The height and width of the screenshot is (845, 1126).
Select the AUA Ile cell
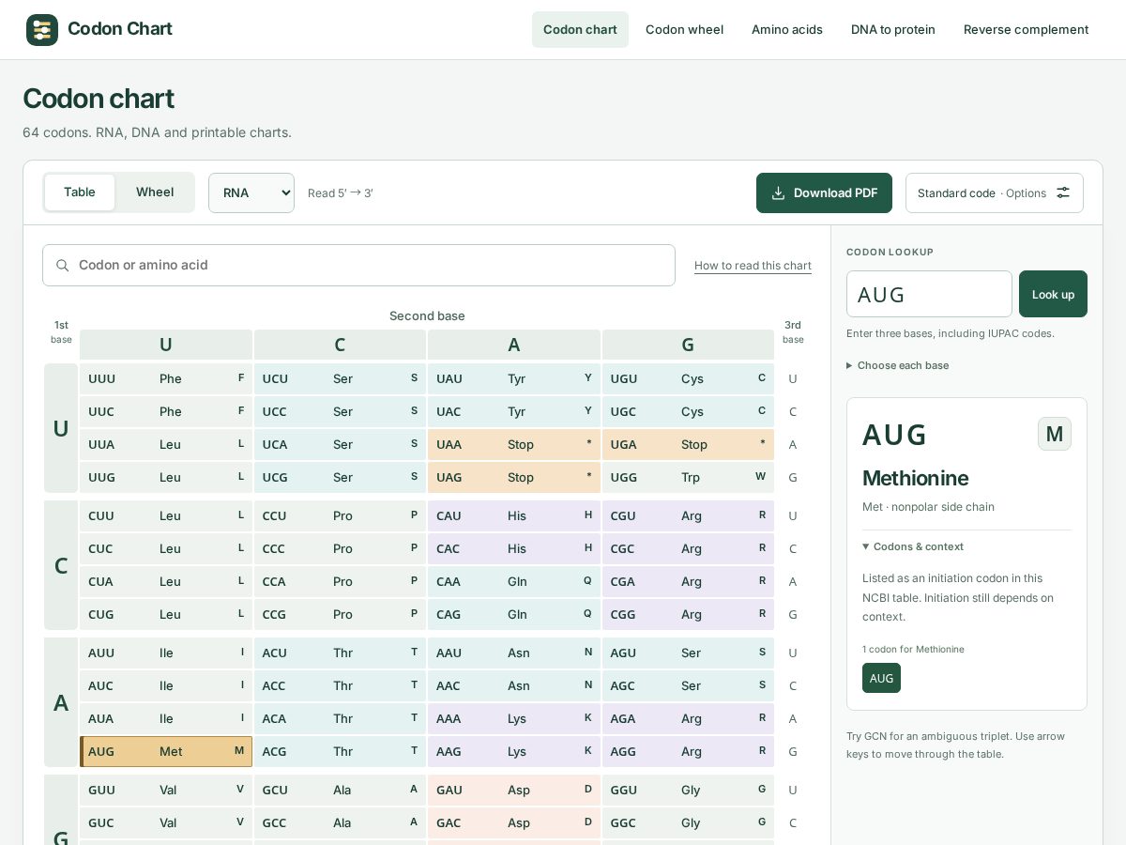(x=166, y=718)
